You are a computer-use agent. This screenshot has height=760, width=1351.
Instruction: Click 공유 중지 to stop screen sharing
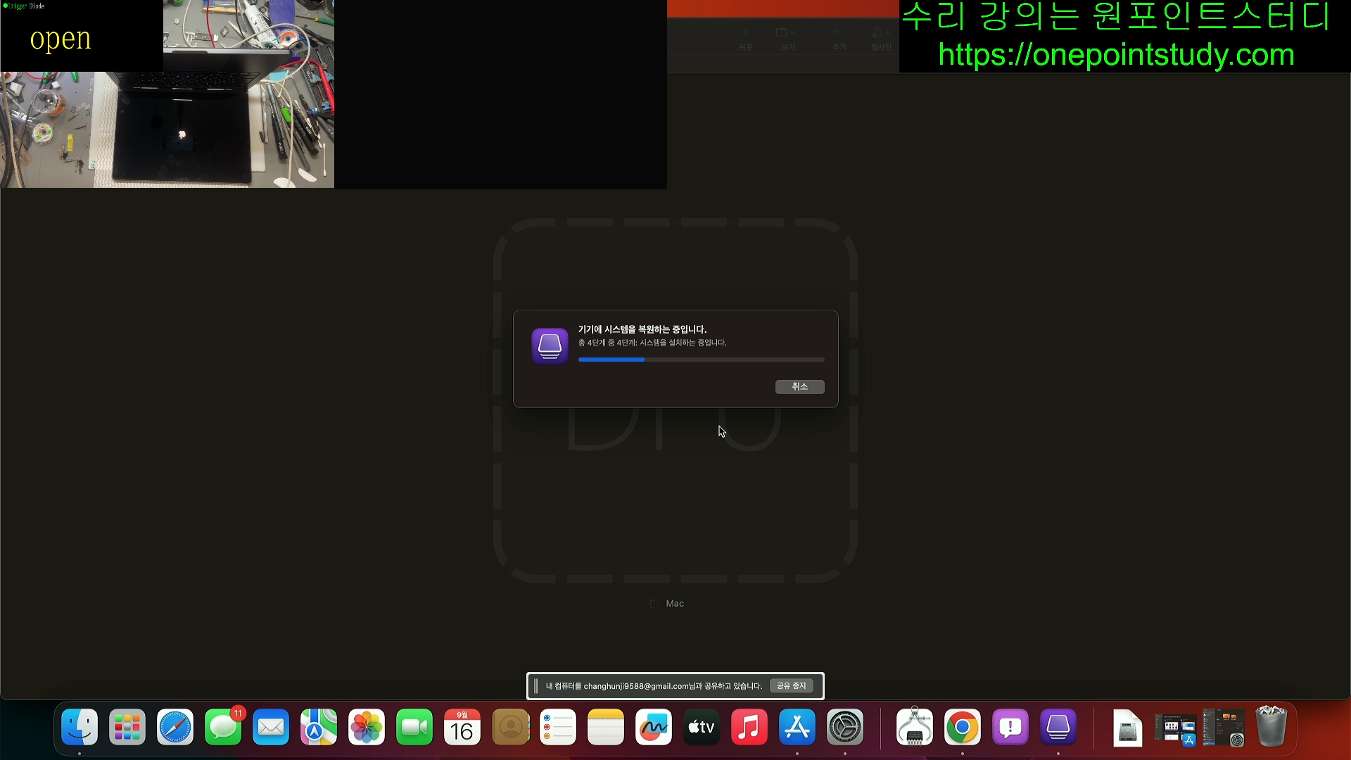coord(791,685)
